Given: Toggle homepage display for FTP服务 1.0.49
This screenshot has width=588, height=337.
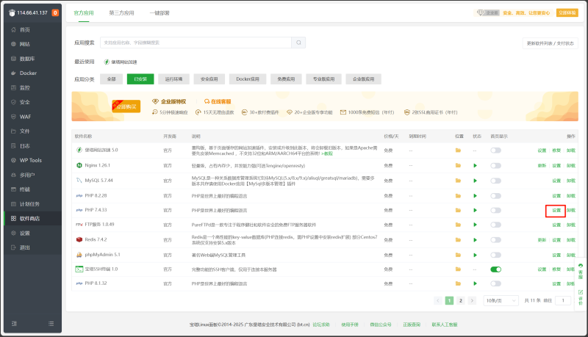Looking at the screenshot, I should click(x=495, y=225).
